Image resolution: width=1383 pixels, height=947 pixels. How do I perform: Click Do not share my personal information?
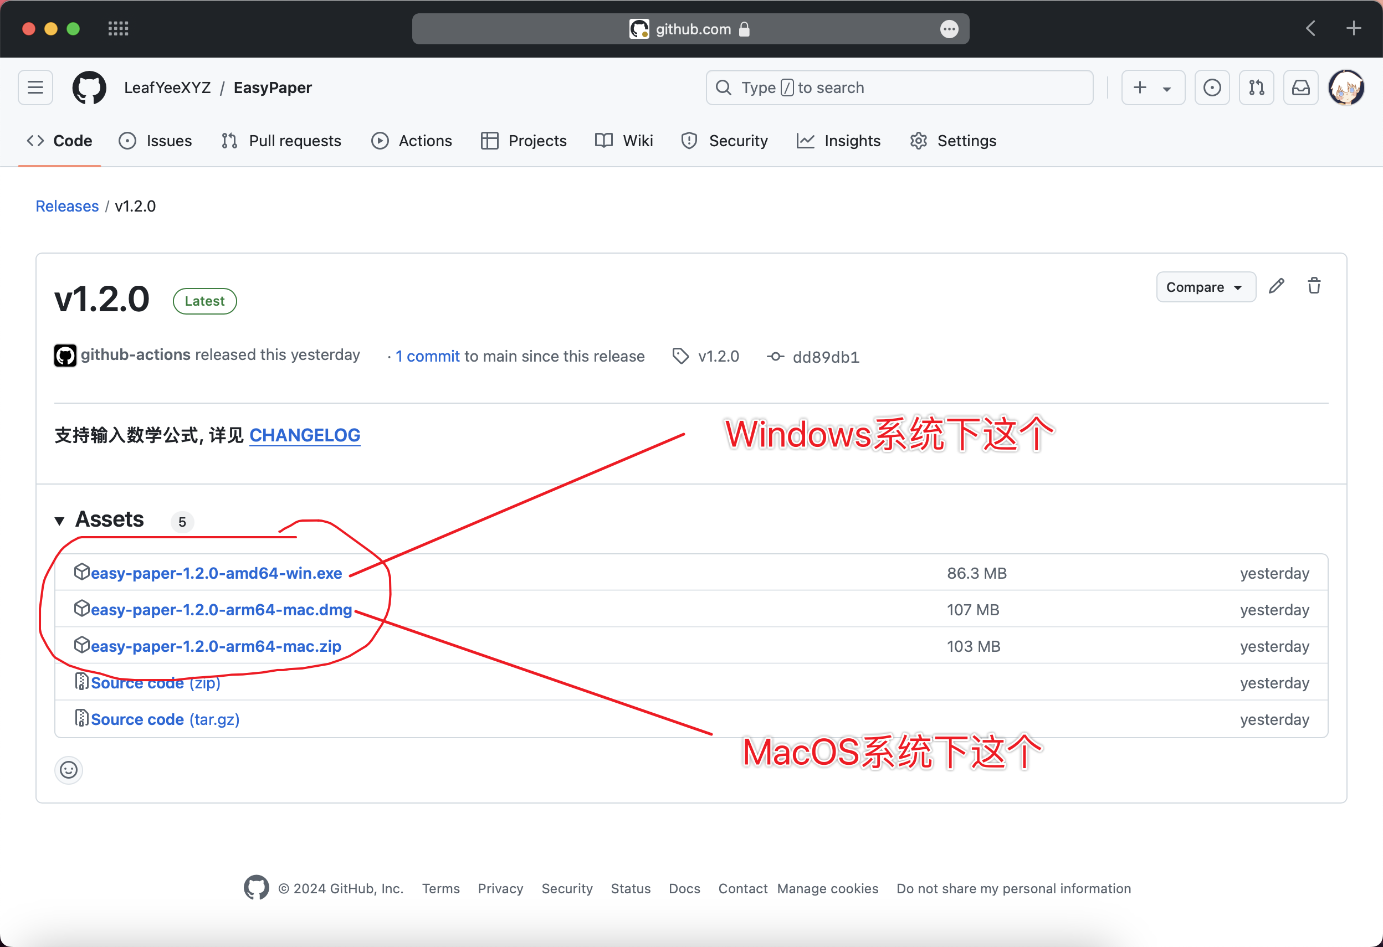(1013, 888)
